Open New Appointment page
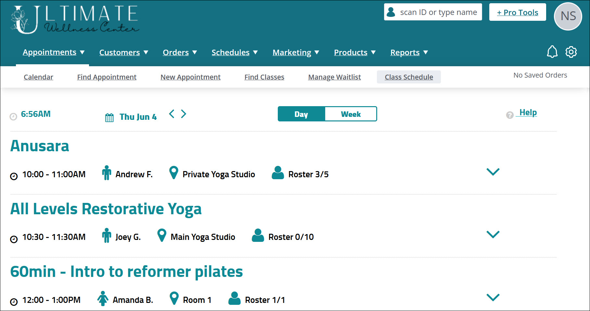 pos(190,77)
